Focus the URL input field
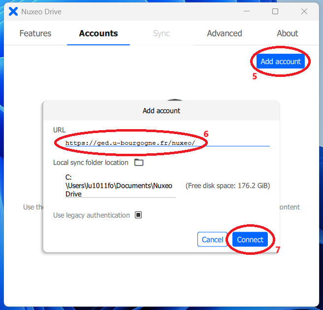 pos(167,143)
